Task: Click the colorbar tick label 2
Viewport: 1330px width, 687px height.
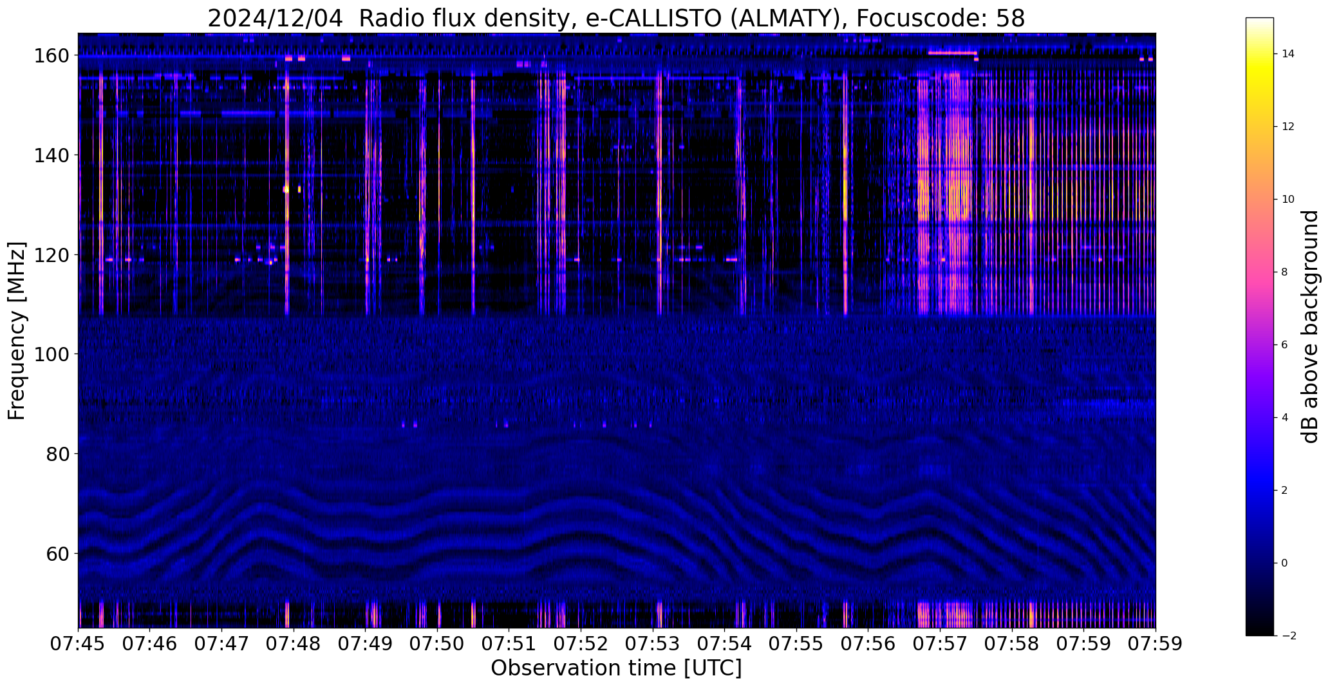Action: (x=1285, y=491)
